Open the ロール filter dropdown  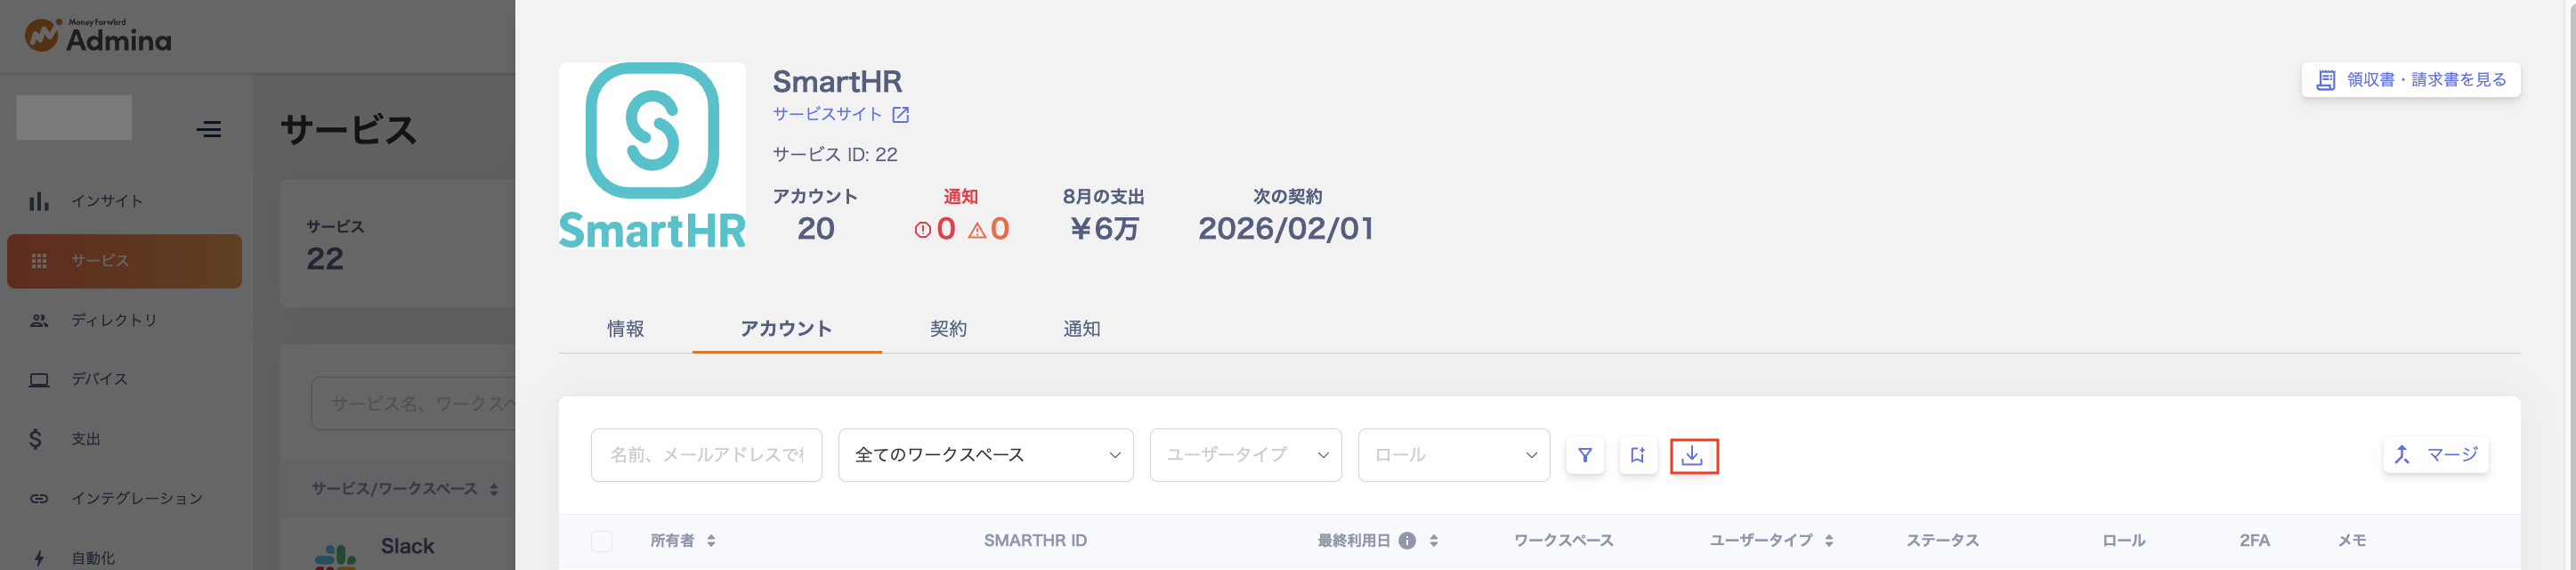[1453, 455]
